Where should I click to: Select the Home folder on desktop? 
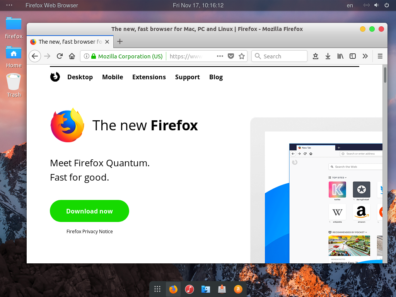pyautogui.click(x=14, y=57)
